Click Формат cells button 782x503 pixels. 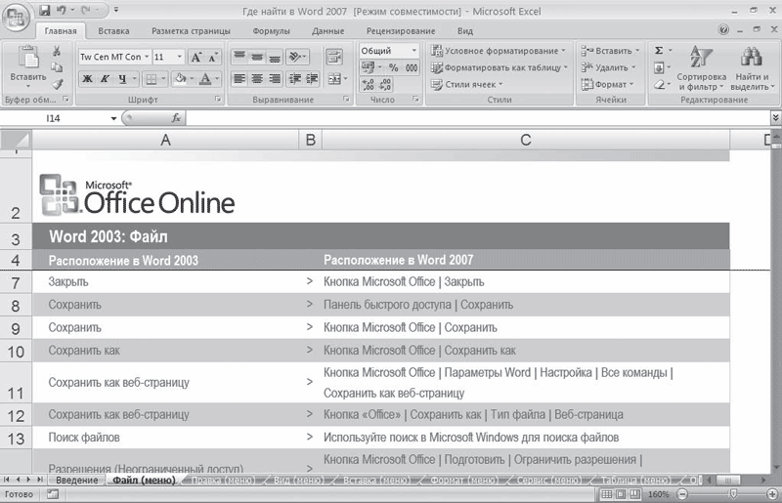click(x=607, y=84)
